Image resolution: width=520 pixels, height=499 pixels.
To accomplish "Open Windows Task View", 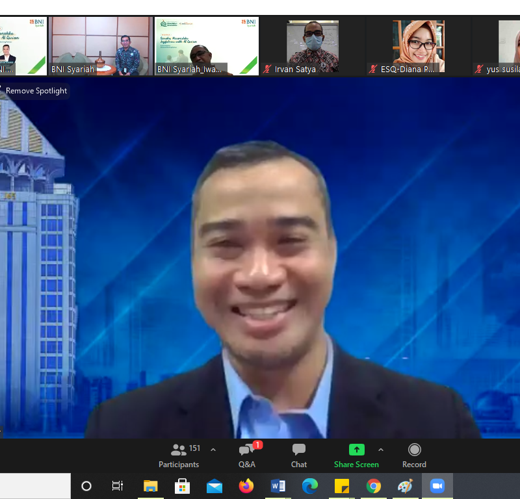I will [x=118, y=486].
